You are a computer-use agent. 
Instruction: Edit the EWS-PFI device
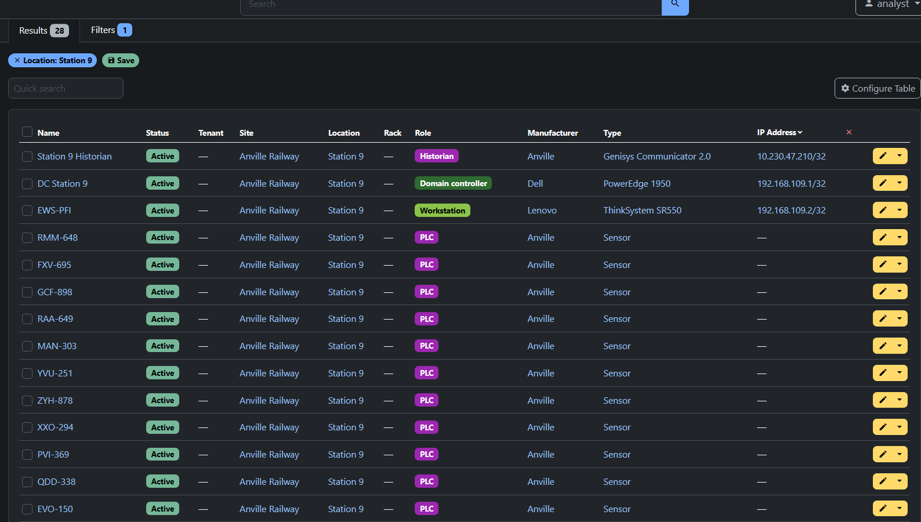883,210
